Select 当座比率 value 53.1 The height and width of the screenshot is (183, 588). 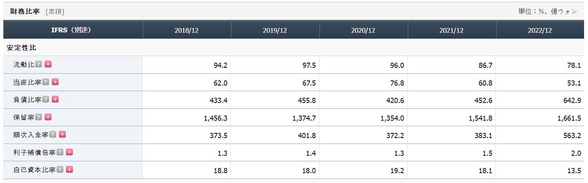574,83
